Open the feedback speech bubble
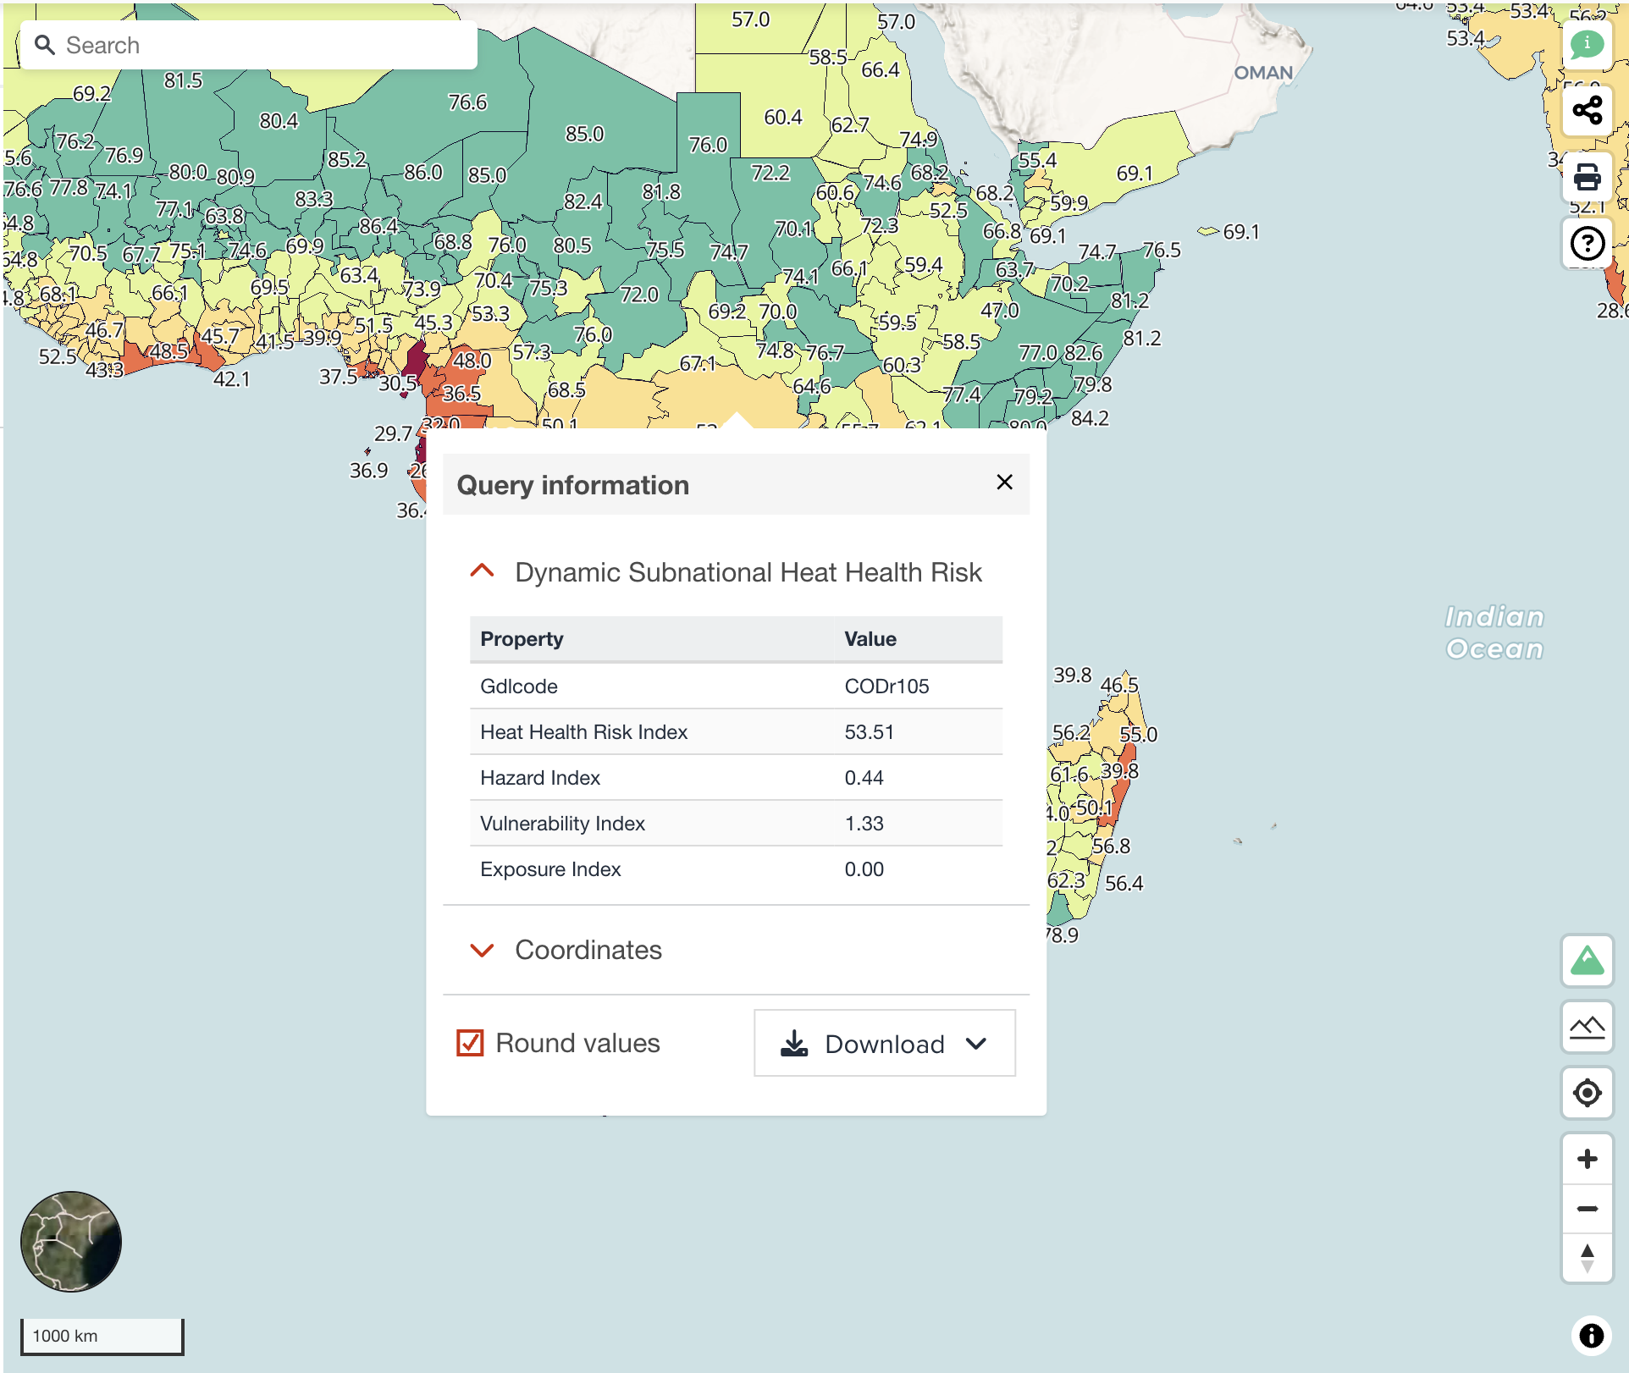This screenshot has width=1629, height=1373. [1588, 44]
